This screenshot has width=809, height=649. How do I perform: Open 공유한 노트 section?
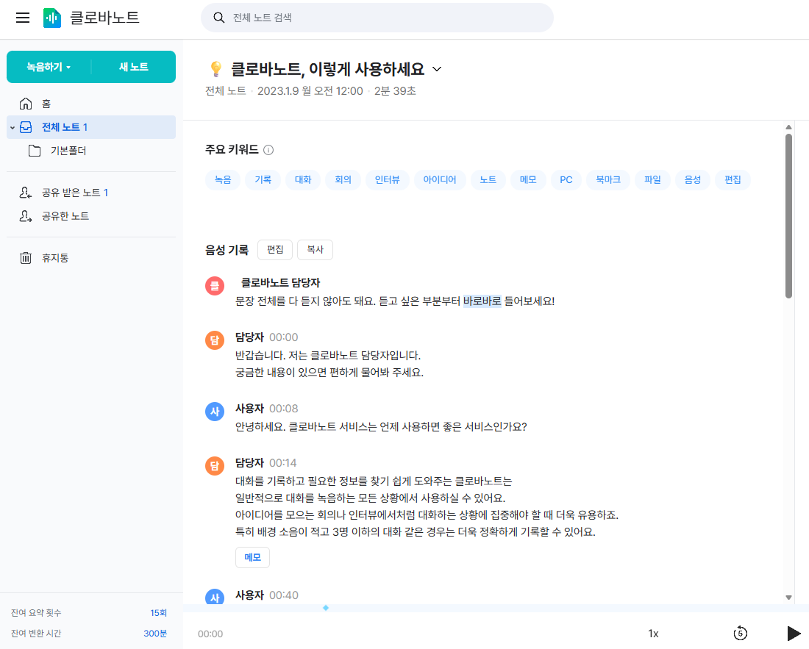(90, 216)
